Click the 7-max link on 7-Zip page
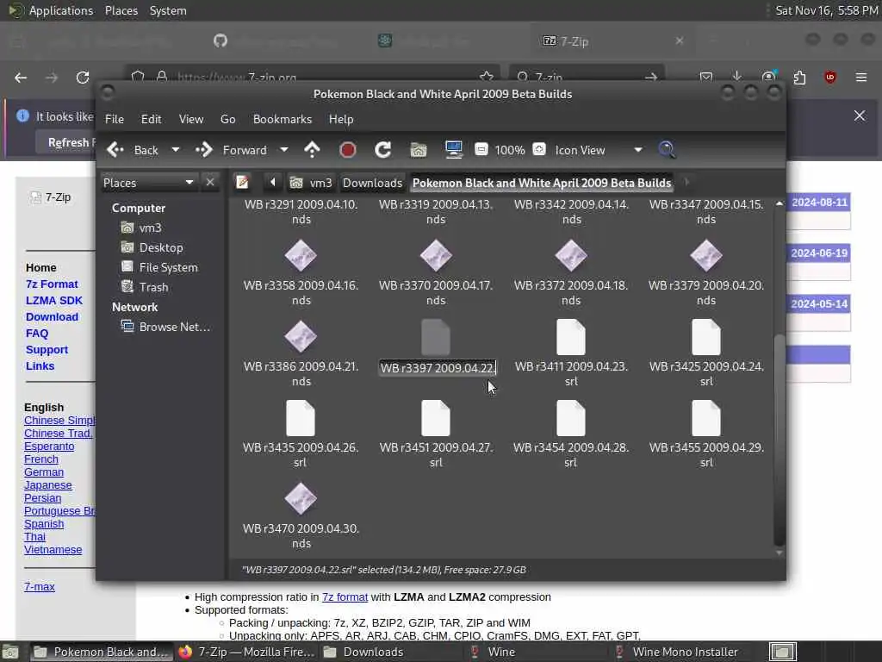882x662 pixels. coord(40,586)
